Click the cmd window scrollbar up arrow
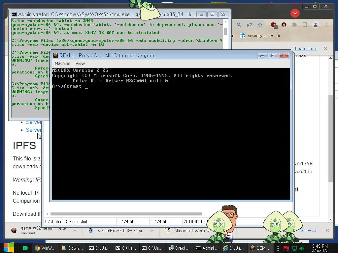 point(225,22)
